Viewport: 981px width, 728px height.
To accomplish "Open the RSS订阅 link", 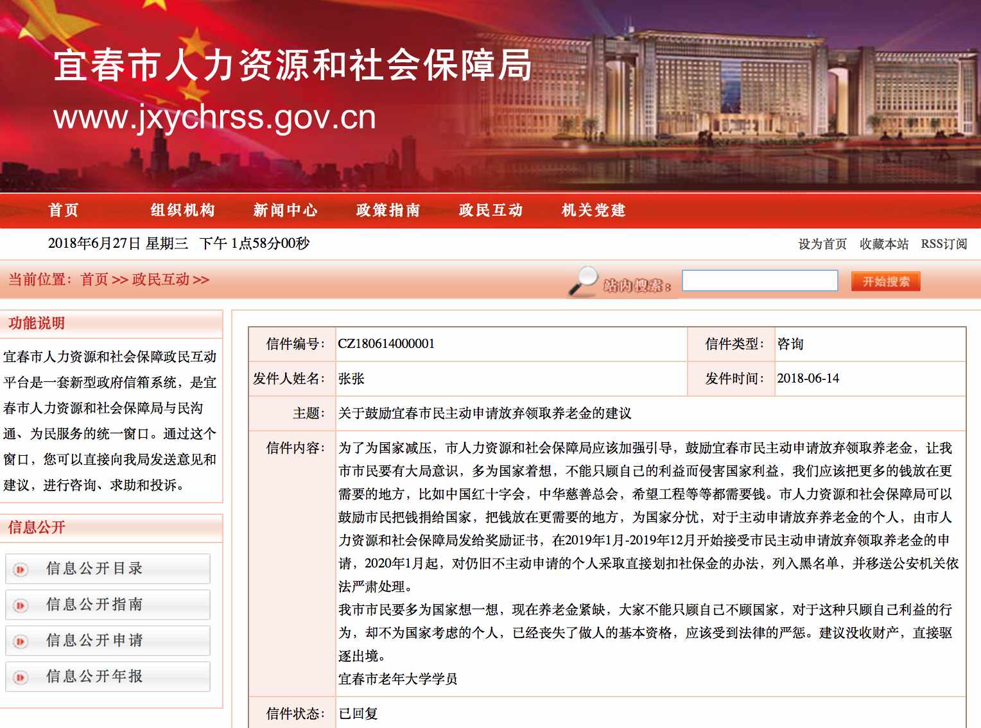I will (944, 244).
